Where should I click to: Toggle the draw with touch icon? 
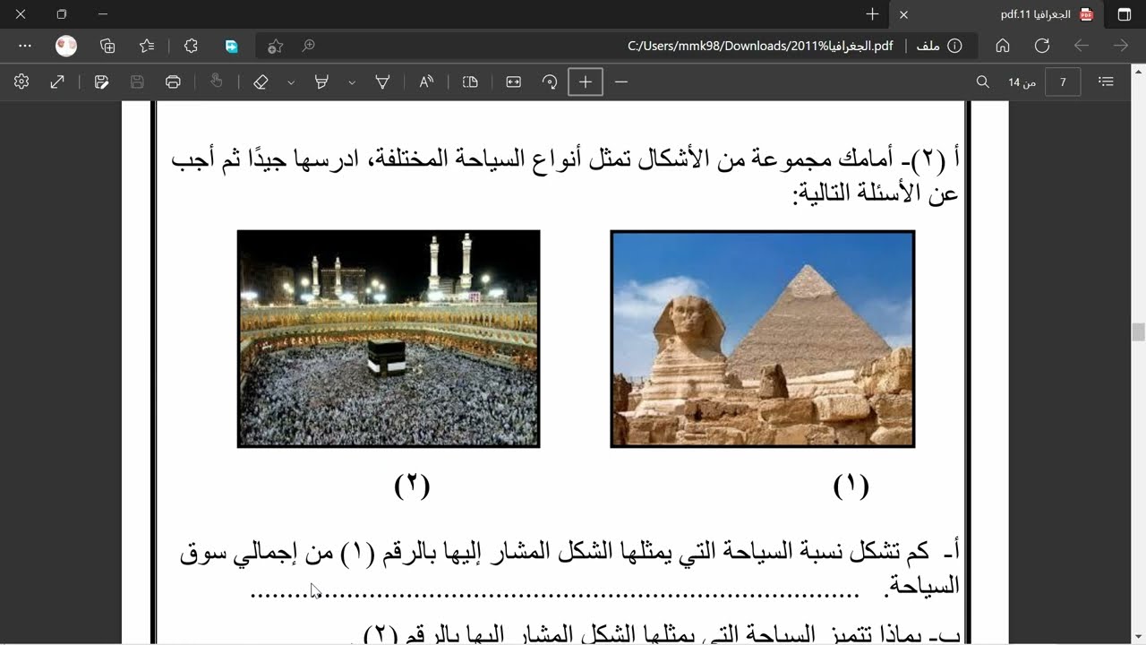[x=216, y=82]
